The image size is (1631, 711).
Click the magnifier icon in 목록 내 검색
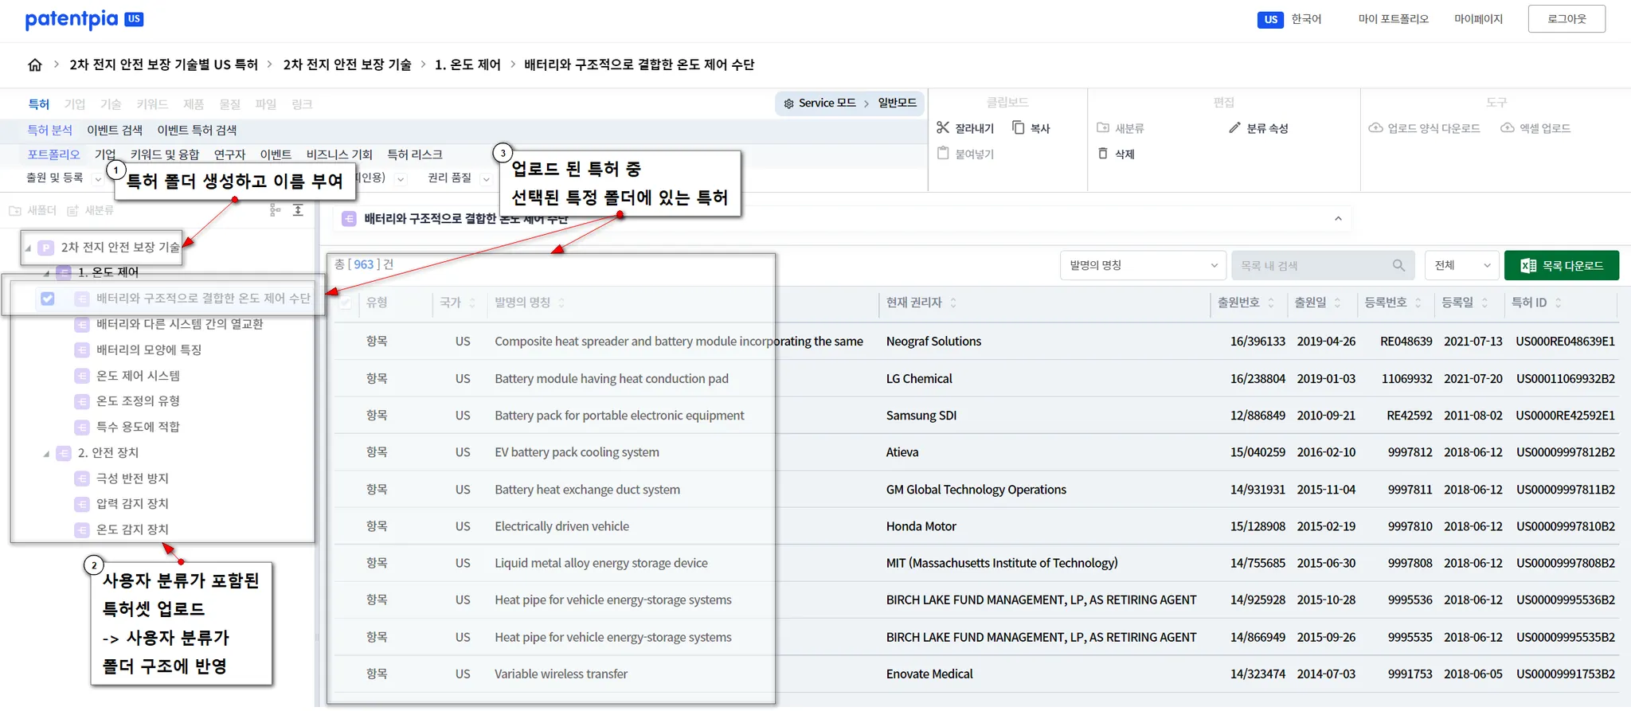pyautogui.click(x=1398, y=265)
